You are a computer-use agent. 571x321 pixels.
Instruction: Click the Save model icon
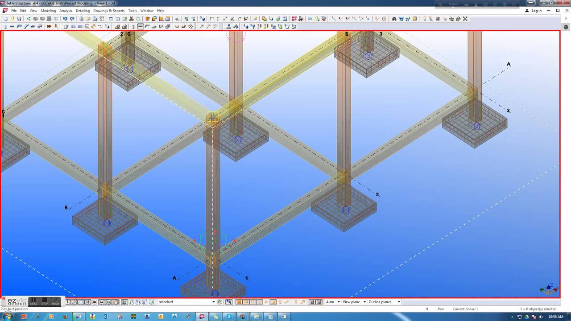[x=20, y=19]
